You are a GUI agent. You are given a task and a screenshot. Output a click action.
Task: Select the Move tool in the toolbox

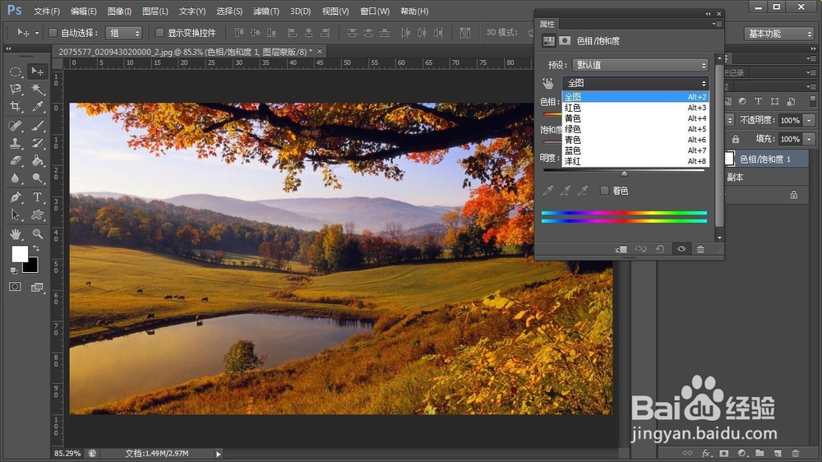coord(37,72)
